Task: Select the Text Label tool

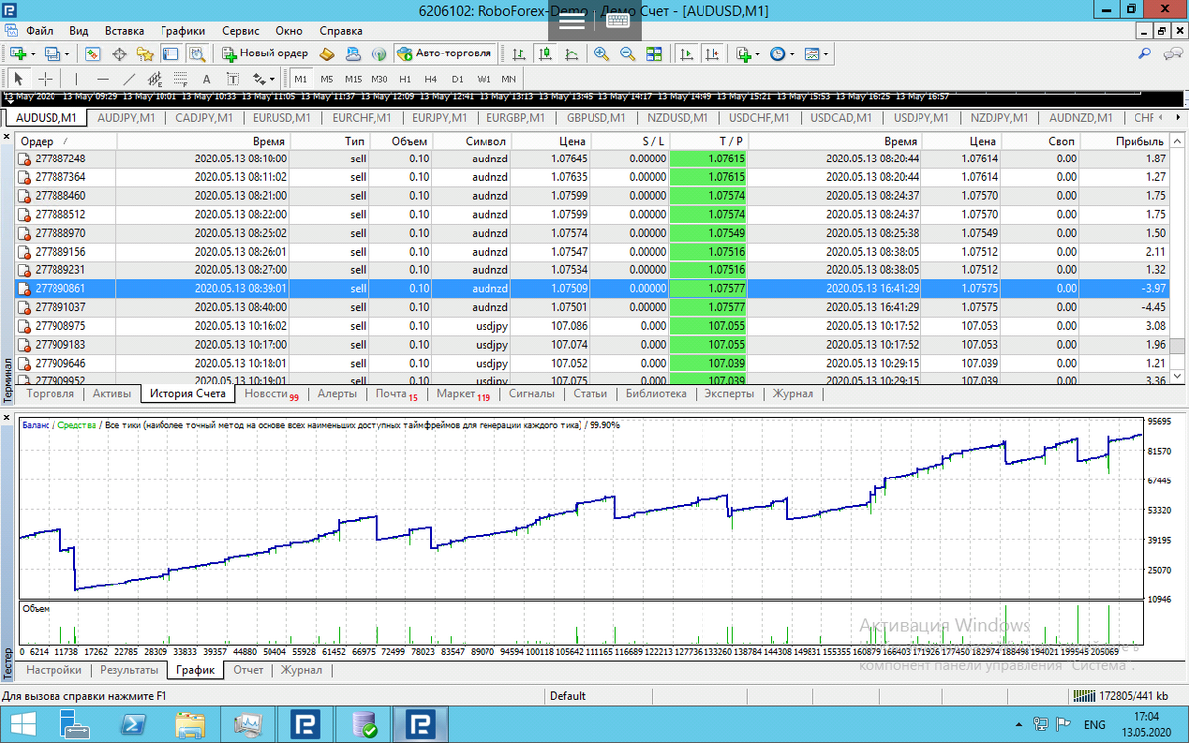Action: [232, 79]
